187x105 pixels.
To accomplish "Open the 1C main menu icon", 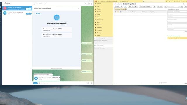I will click(98, 1).
